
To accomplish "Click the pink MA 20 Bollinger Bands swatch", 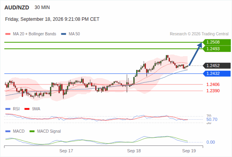I will tap(8, 34).
